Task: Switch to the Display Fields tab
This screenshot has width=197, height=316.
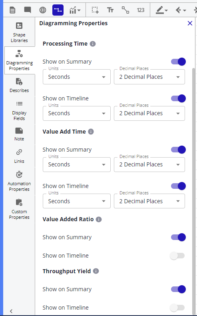Action: tap(19, 110)
